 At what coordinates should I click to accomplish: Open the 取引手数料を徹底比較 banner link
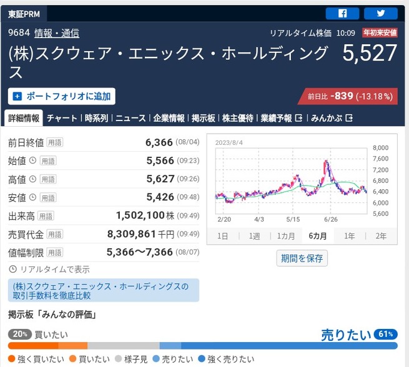[x=104, y=290]
